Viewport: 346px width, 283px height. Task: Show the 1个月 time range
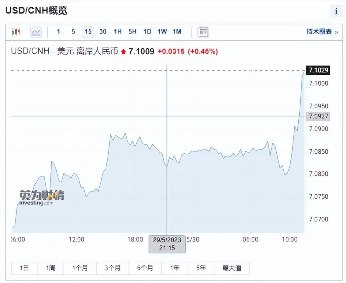click(80, 268)
